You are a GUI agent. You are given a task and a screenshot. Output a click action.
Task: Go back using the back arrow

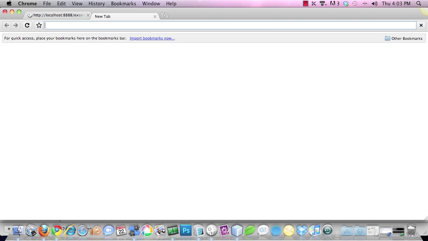[7, 25]
